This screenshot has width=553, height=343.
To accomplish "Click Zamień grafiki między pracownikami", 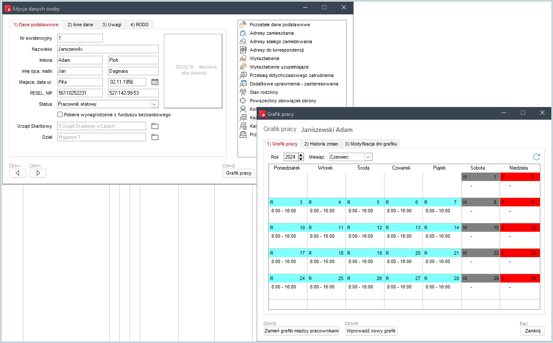I will point(301,331).
